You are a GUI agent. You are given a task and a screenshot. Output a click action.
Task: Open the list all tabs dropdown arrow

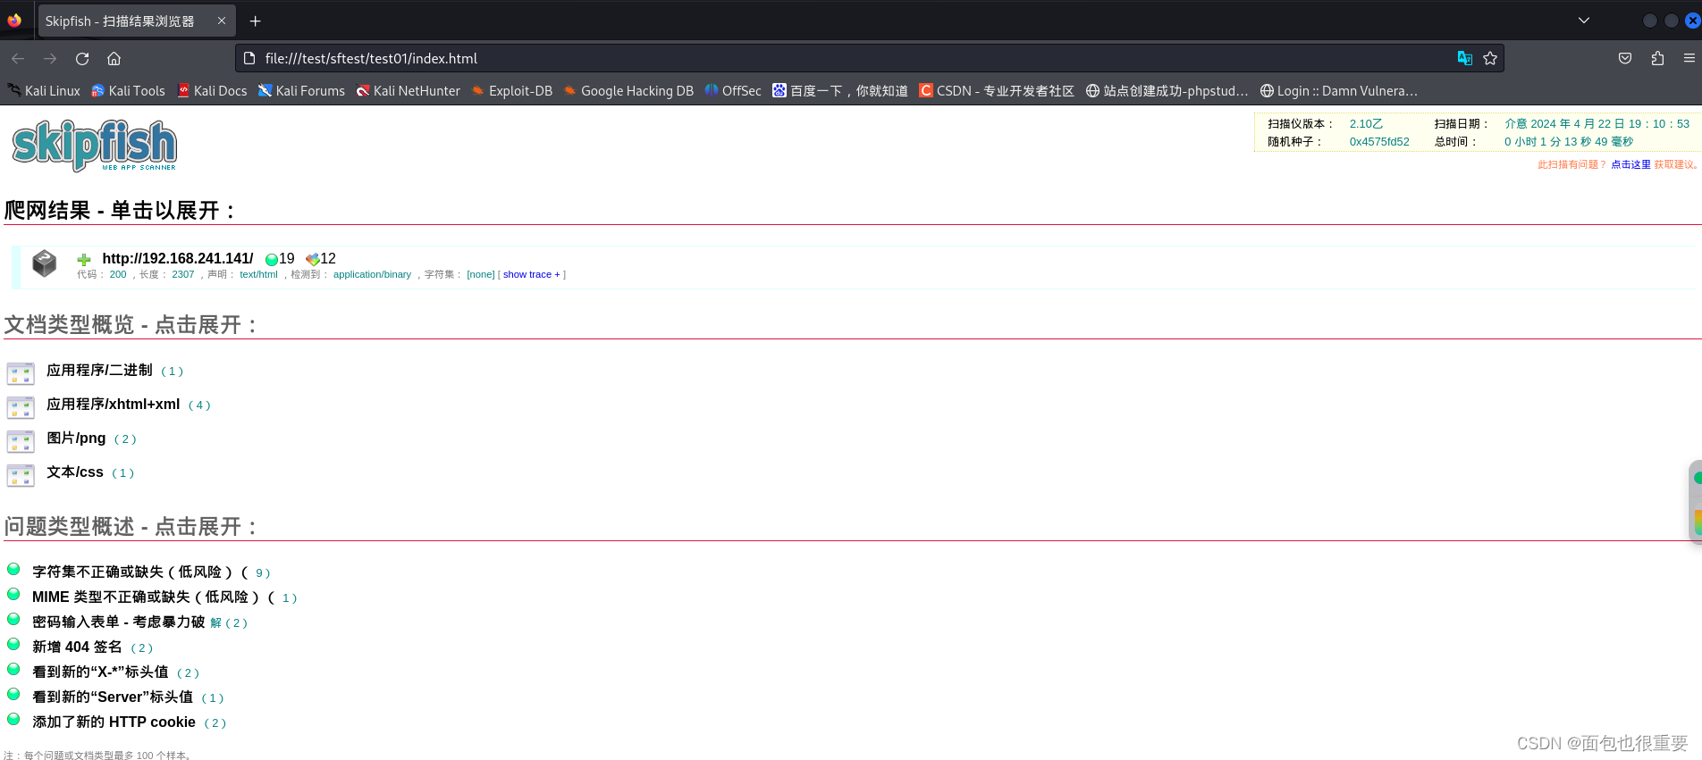coord(1583,21)
